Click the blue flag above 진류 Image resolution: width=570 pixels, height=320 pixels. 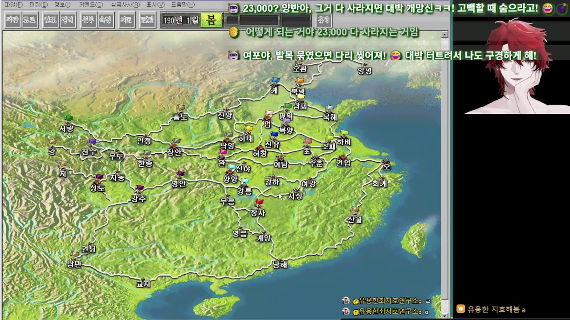tap(274, 135)
